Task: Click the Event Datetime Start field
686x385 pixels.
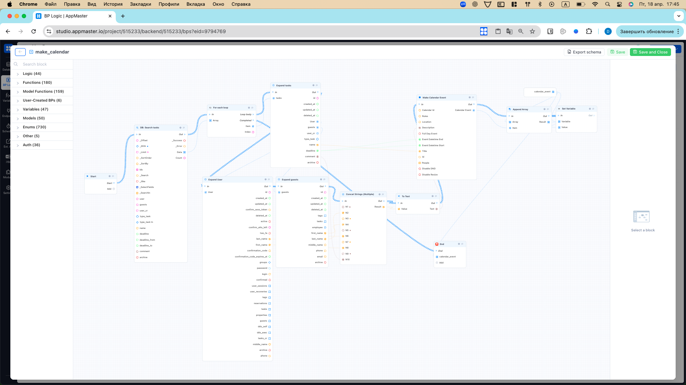Action: point(433,145)
